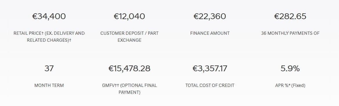The width and height of the screenshot is (339, 106).
Task: Click the Customer Deposit / Part Exchange label
Action: point(129,37)
